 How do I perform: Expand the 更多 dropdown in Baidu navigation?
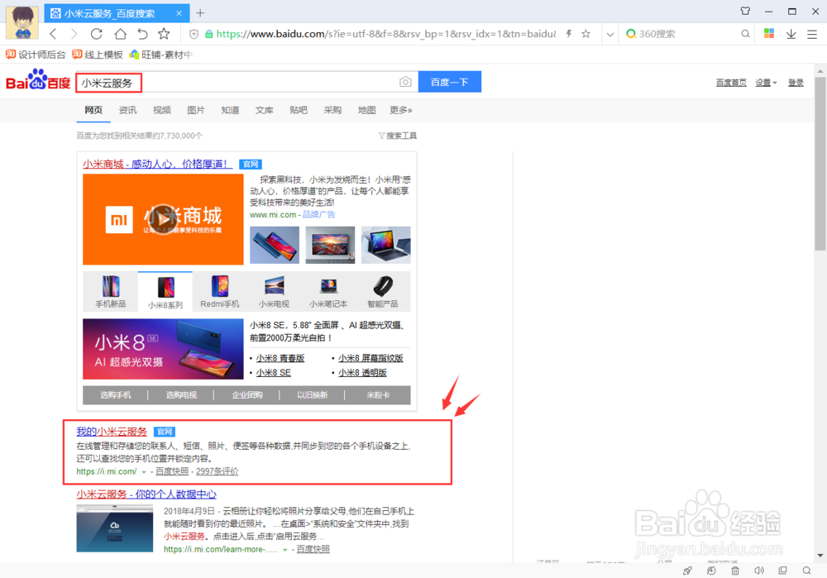coord(401,110)
